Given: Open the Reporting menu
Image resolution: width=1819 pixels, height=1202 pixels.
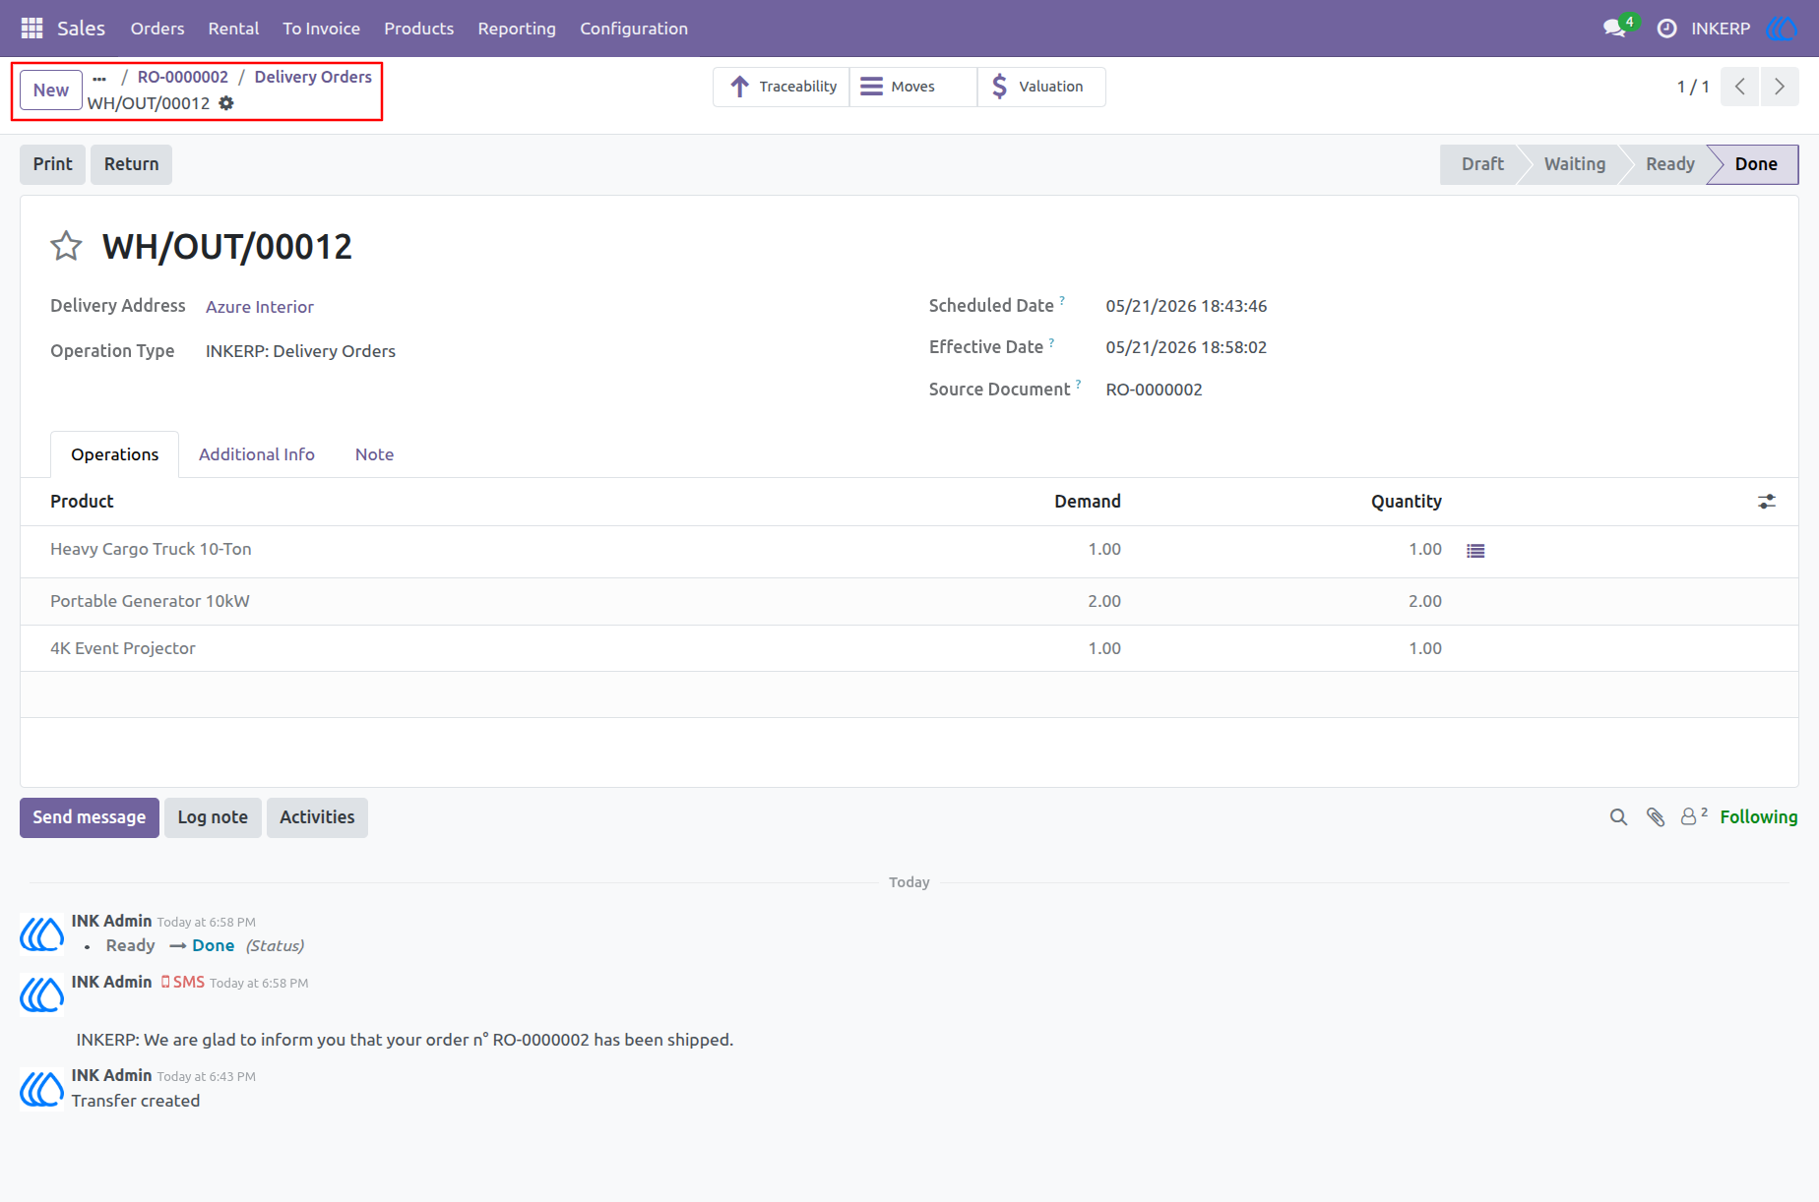Looking at the screenshot, I should pos(517,29).
